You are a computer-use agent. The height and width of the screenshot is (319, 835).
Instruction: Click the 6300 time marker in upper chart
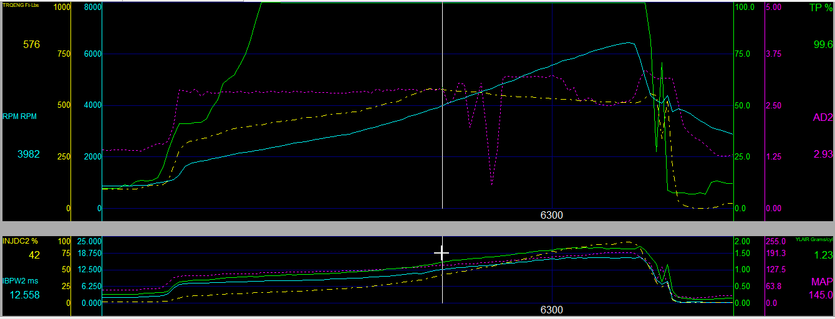click(x=551, y=216)
